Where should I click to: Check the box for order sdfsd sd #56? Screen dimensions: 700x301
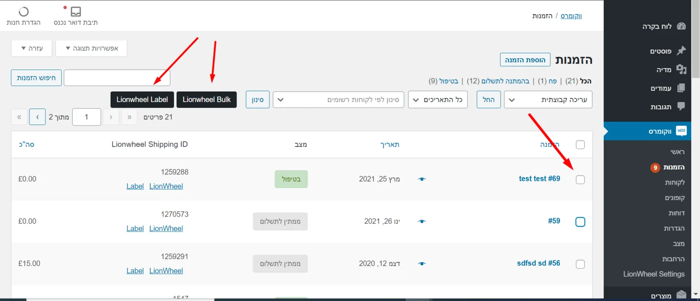[581, 264]
